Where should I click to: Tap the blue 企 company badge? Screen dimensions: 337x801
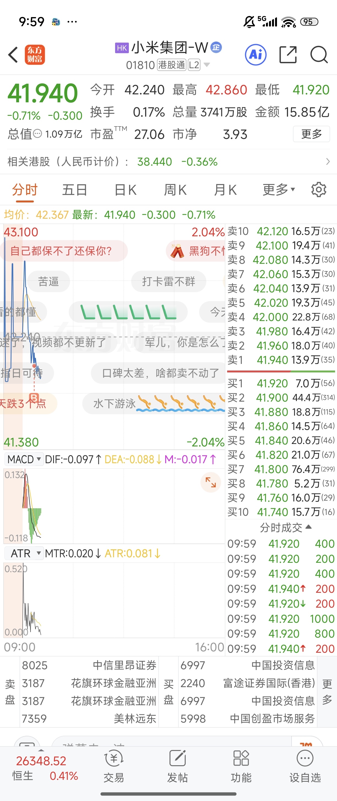pos(216,47)
